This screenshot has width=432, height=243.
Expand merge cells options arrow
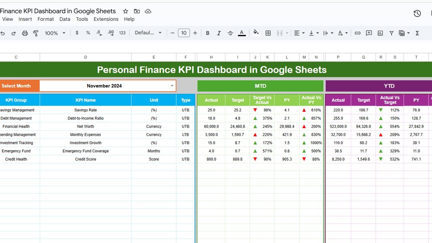pyautogui.click(x=287, y=33)
